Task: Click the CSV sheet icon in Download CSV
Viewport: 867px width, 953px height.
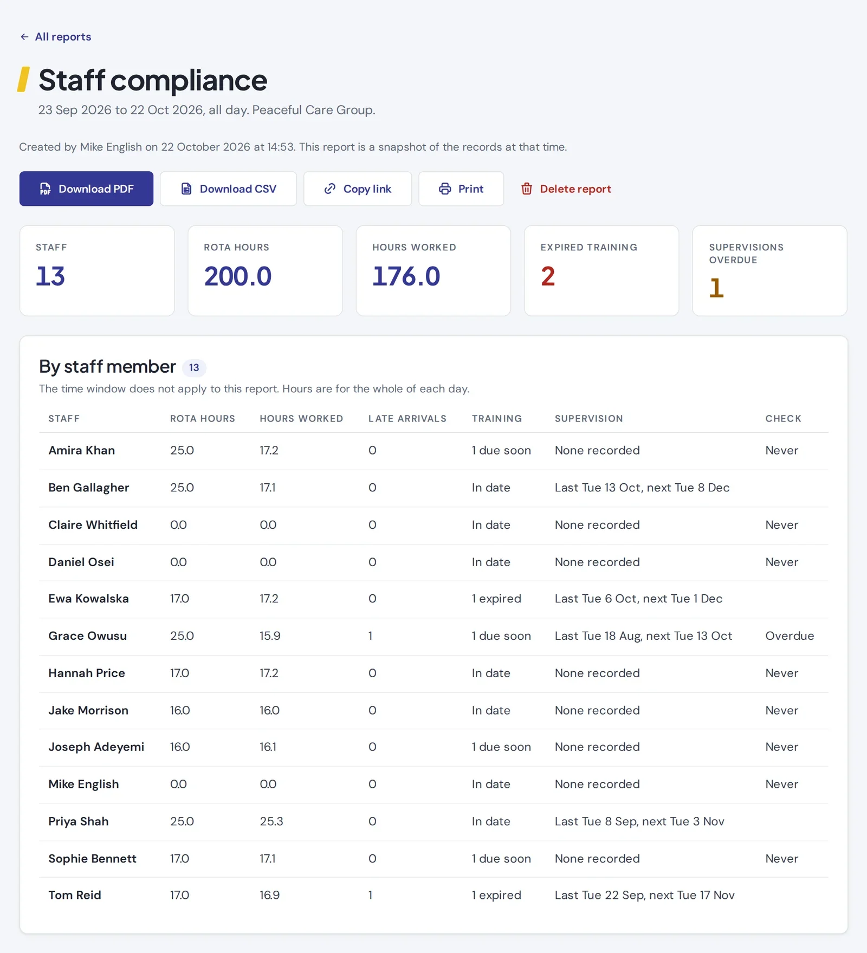Action: pos(186,189)
